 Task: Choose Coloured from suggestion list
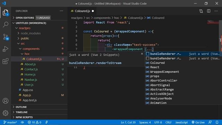(183, 63)
